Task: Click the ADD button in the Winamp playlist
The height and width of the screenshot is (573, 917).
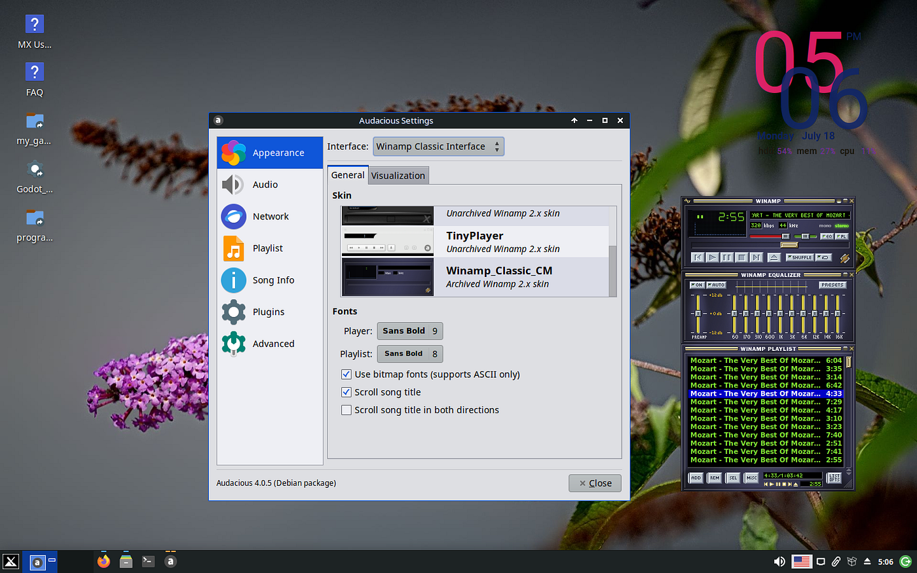Action: click(696, 477)
